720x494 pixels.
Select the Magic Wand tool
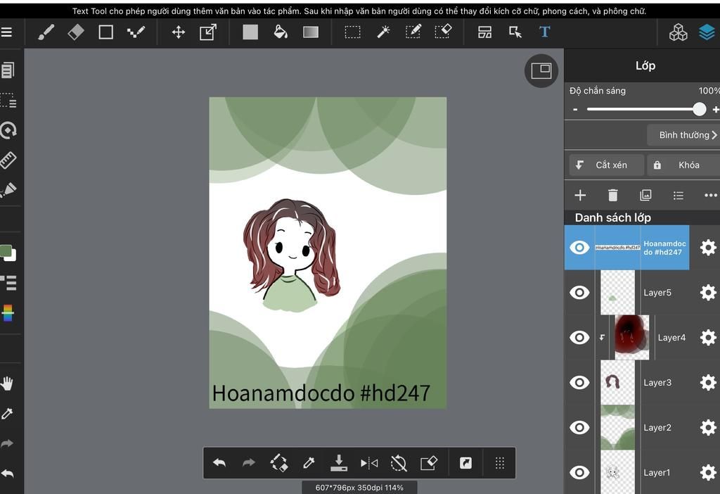[x=383, y=32]
